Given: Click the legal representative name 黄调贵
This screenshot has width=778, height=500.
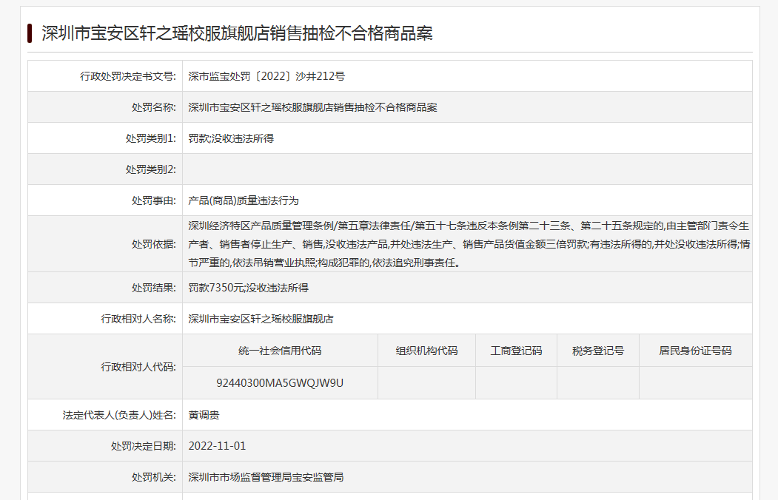Looking at the screenshot, I should (x=204, y=415).
